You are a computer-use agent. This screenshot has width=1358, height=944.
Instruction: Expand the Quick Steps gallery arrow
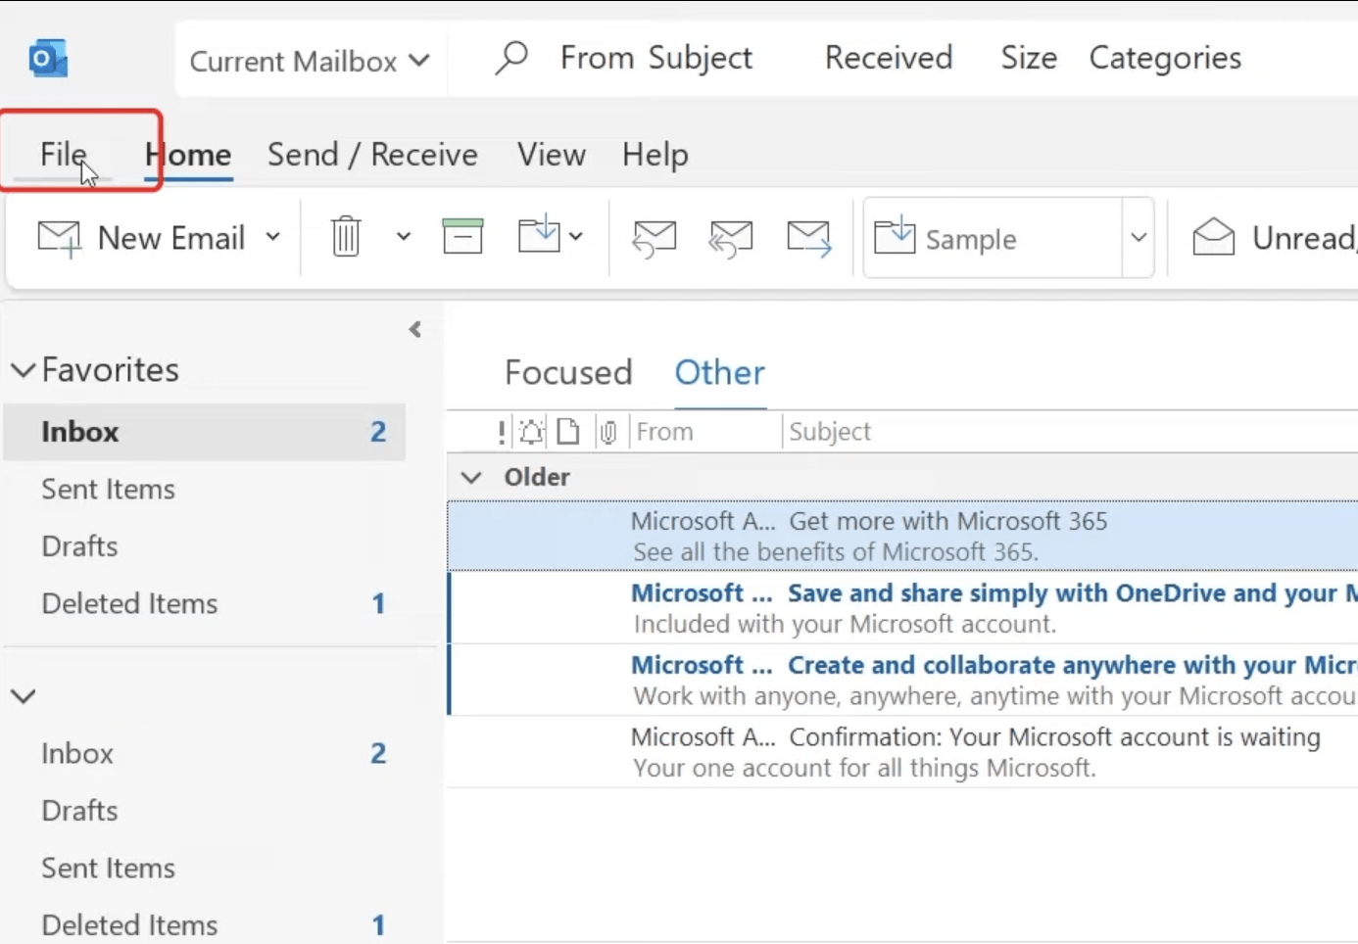point(1139,237)
